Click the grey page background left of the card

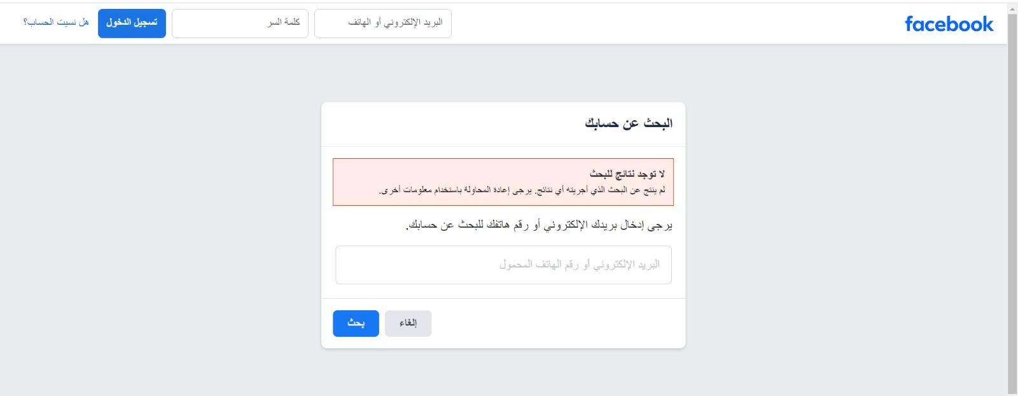(159, 222)
